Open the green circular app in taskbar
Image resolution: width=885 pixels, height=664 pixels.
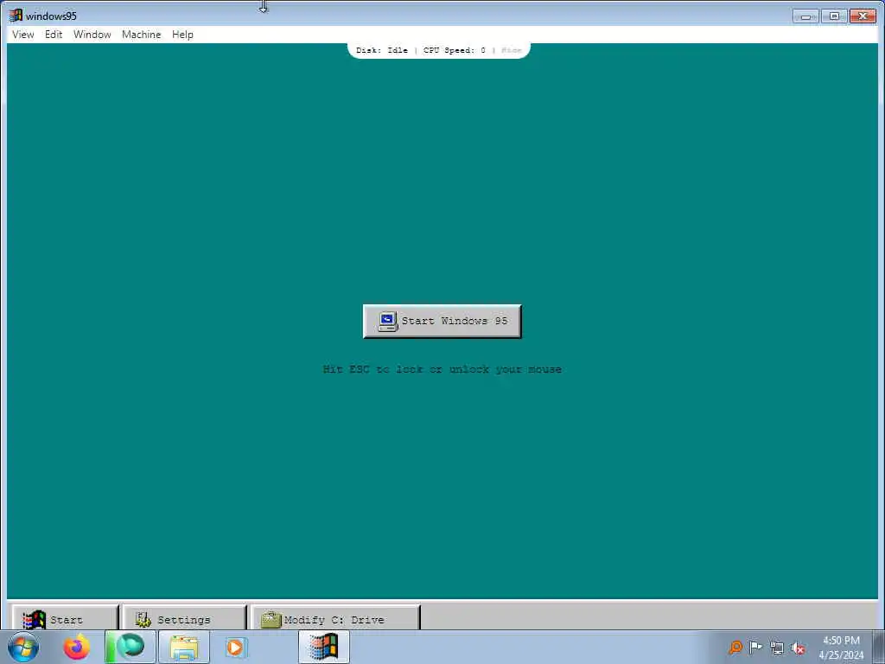[131, 646]
